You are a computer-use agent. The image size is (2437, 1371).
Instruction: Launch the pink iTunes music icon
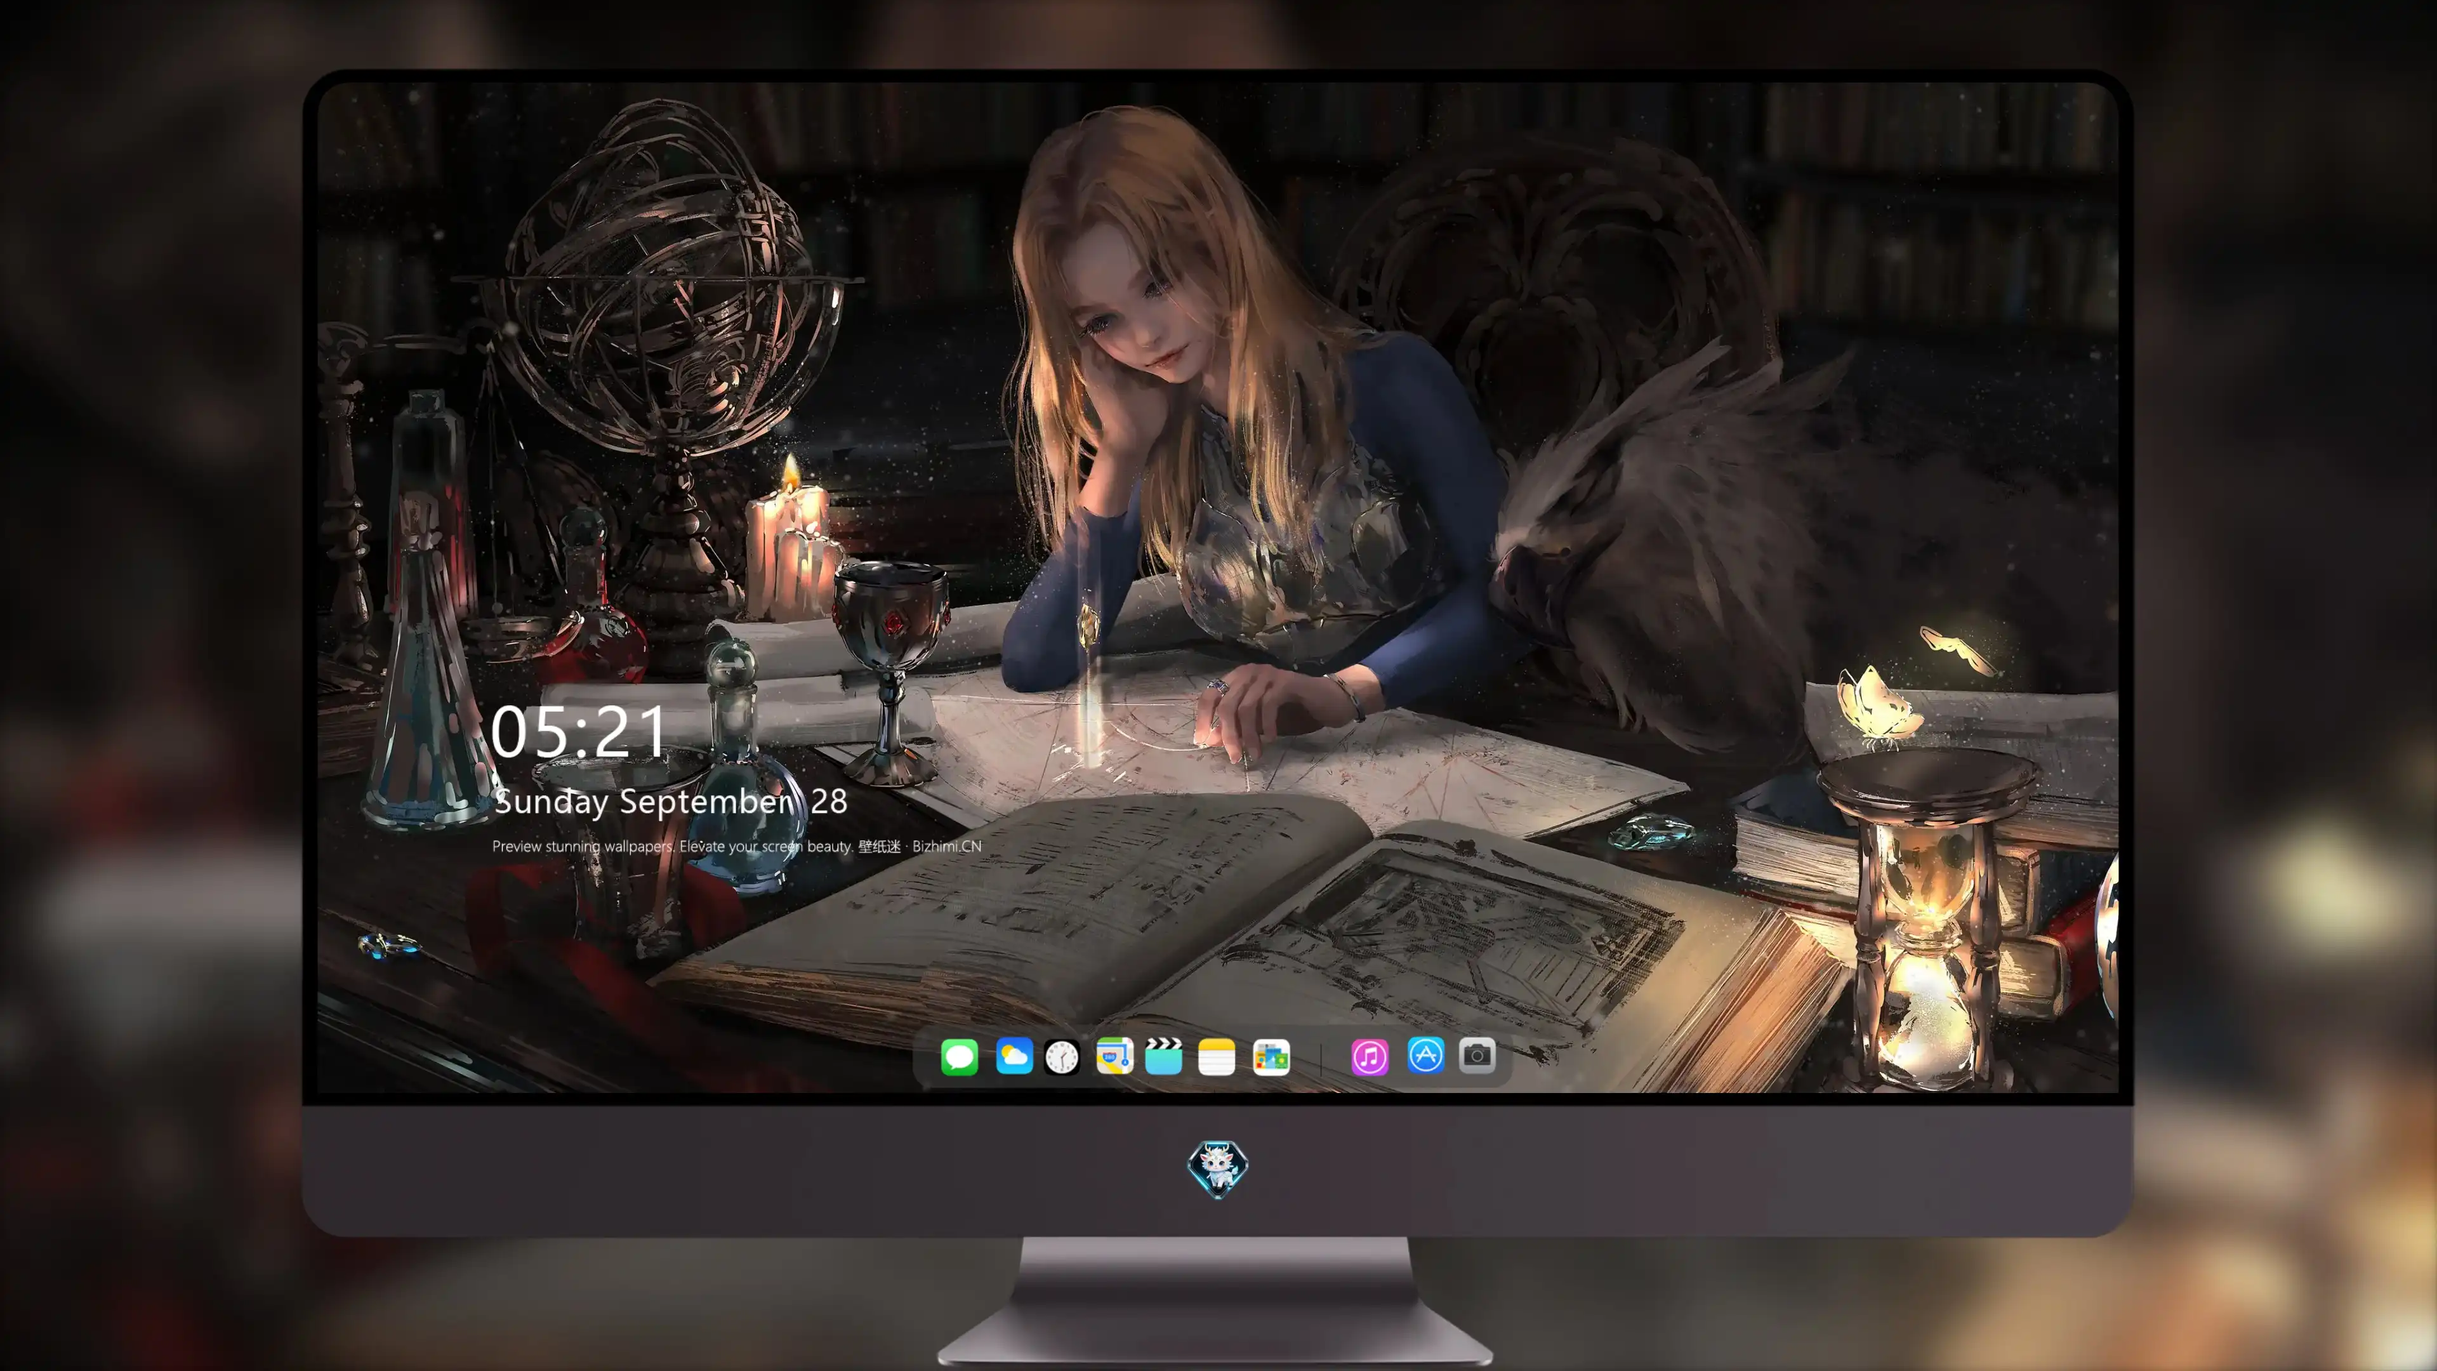pos(1370,1057)
